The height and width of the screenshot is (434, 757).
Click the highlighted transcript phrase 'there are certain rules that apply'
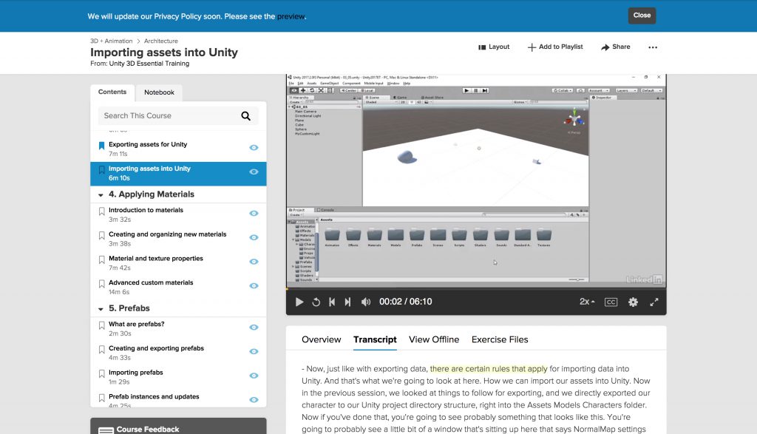pyautogui.click(x=489, y=369)
